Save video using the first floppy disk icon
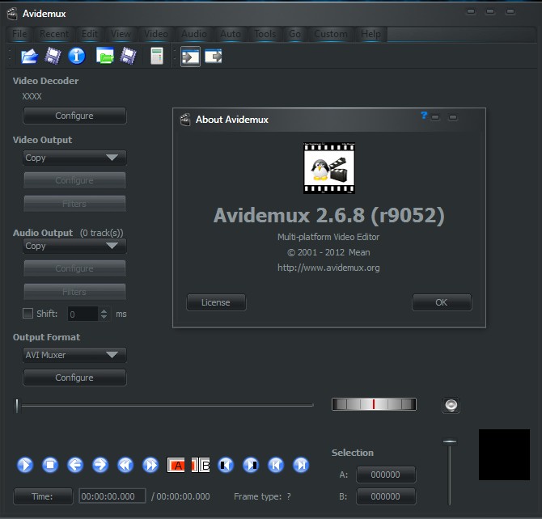This screenshot has height=519, width=542. click(x=53, y=56)
